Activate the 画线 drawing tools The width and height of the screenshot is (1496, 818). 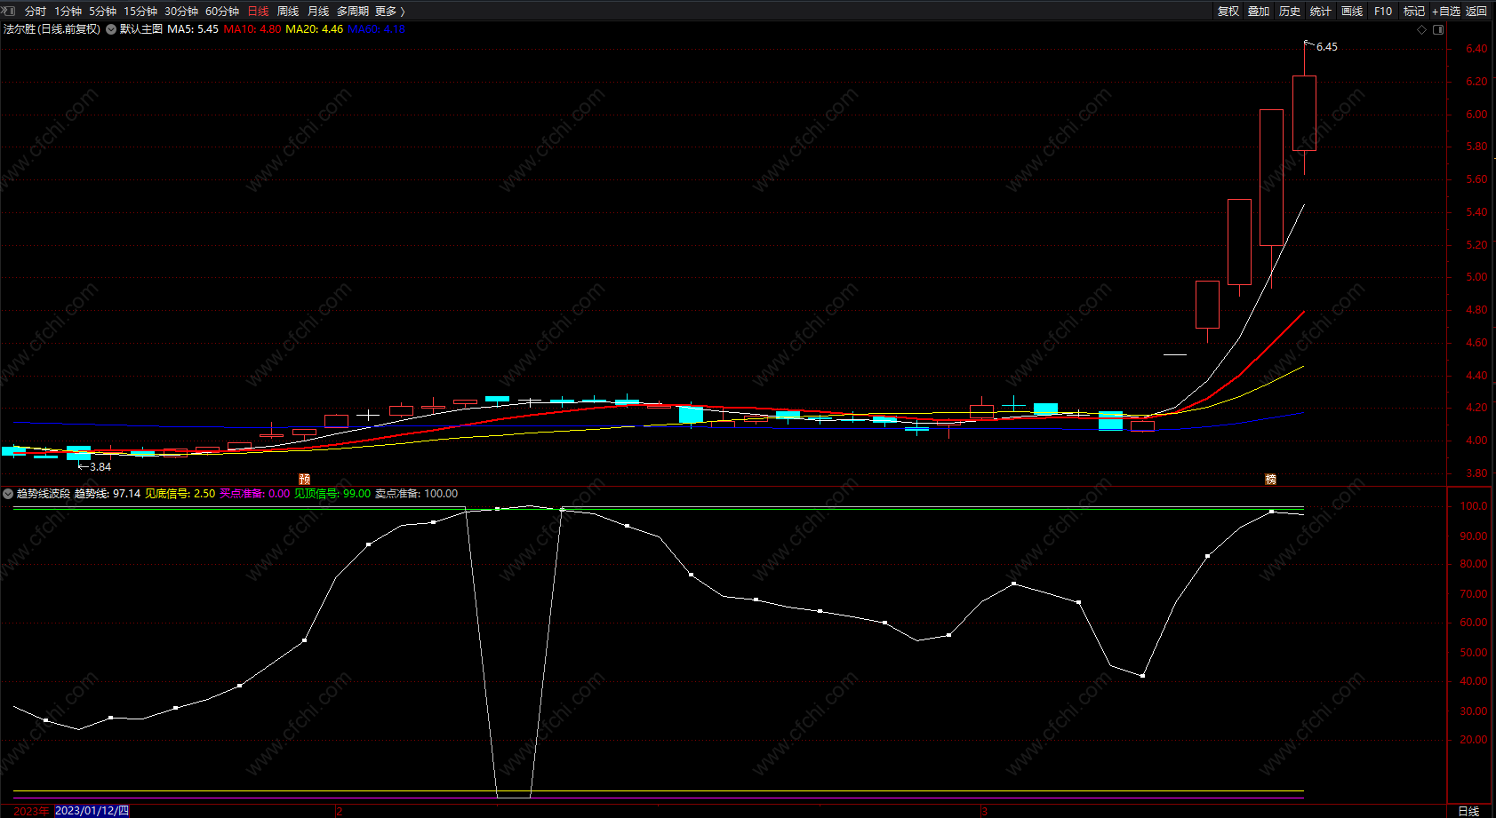point(1352,12)
